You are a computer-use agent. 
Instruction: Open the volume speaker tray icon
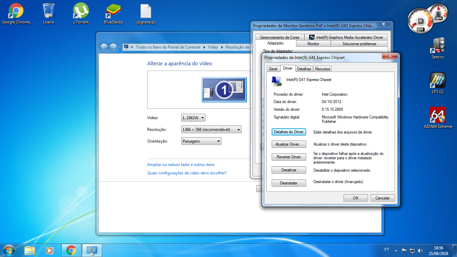point(420,250)
